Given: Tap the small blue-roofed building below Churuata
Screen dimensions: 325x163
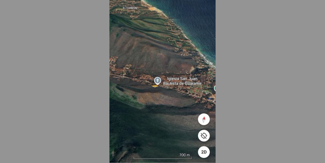Looking at the screenshot, I should (209, 99).
